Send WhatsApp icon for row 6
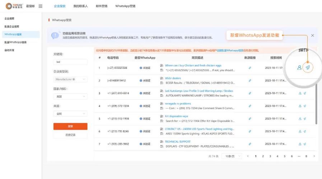 tap(305, 131)
